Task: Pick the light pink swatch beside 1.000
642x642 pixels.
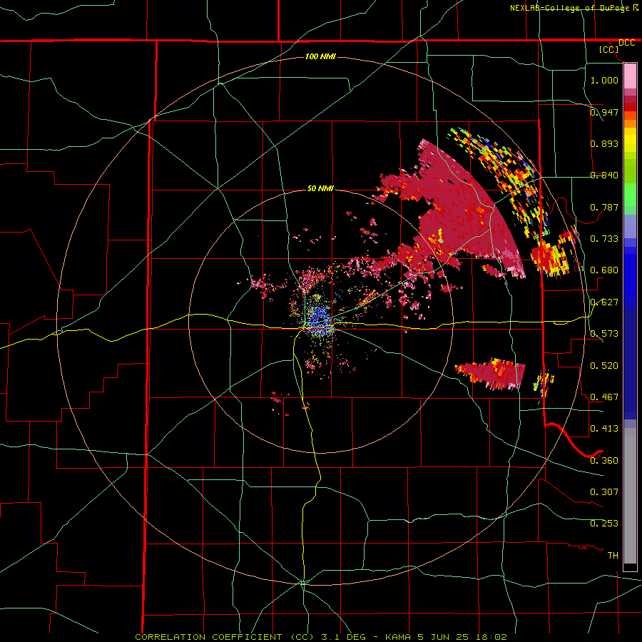Action: point(630,76)
